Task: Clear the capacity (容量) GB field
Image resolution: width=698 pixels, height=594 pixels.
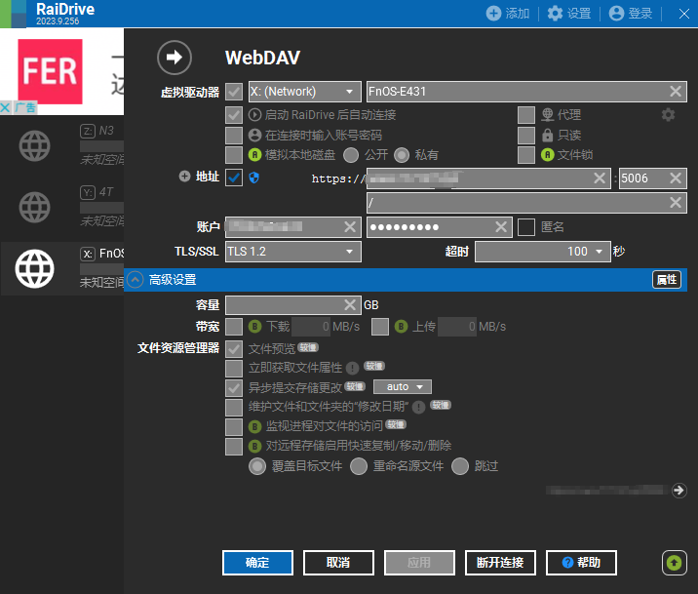Action: [x=350, y=305]
